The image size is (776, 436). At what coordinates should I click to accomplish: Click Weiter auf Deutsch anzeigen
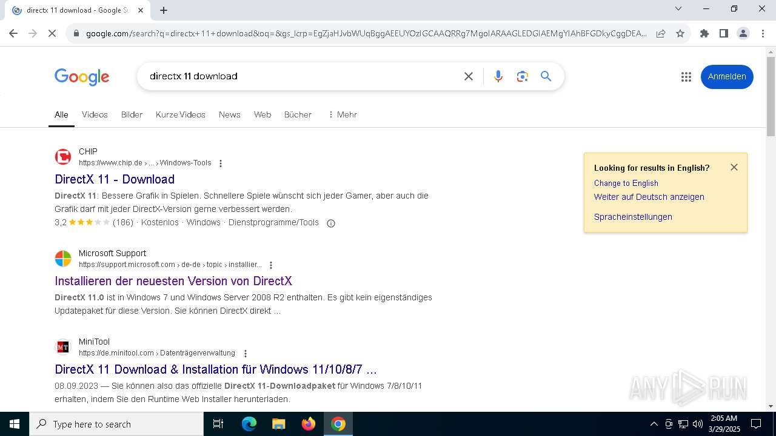(649, 197)
